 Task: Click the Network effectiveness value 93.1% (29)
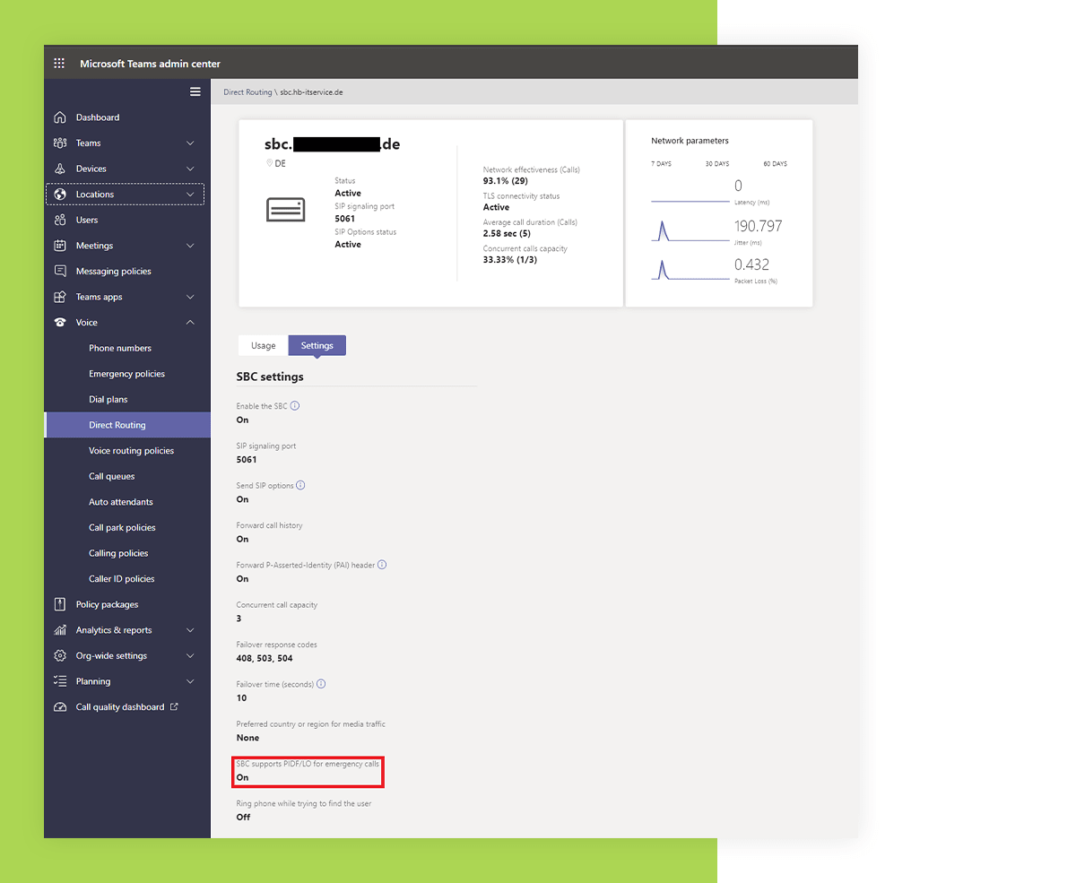(506, 181)
